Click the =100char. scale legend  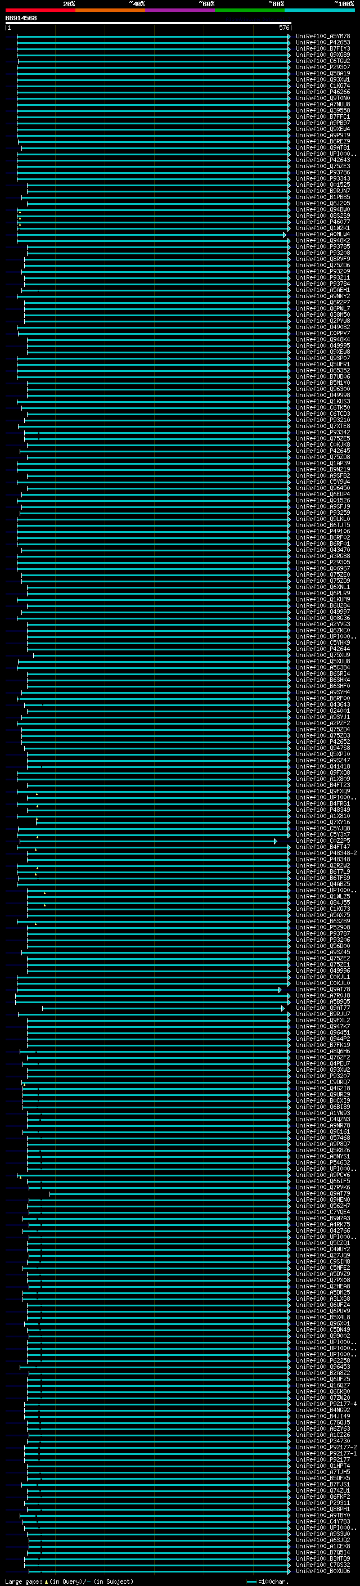tap(267, 1581)
